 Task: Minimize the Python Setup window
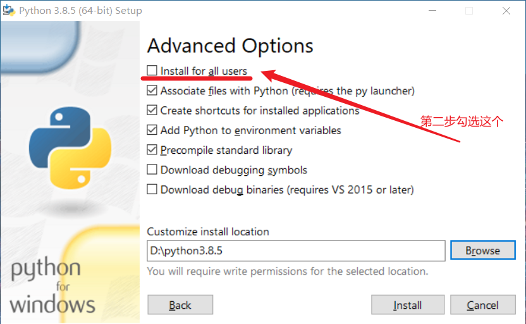pyautogui.click(x=432, y=11)
